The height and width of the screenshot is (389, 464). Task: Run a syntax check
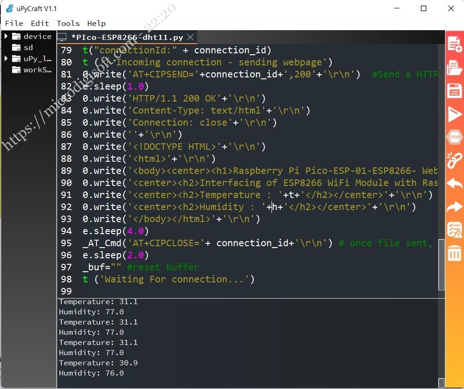(x=454, y=229)
